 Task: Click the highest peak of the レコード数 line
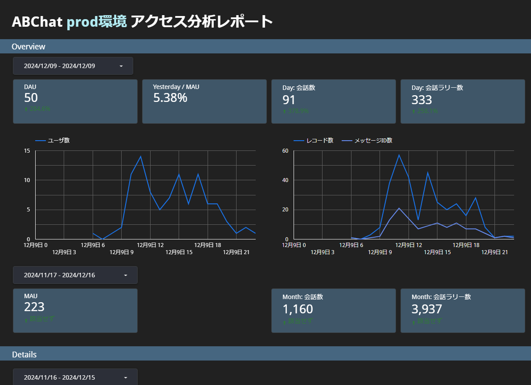tap(399, 155)
